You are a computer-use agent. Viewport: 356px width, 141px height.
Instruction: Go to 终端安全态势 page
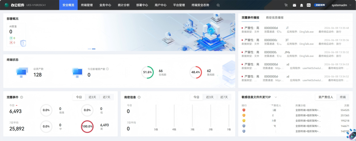(x=200, y=5)
